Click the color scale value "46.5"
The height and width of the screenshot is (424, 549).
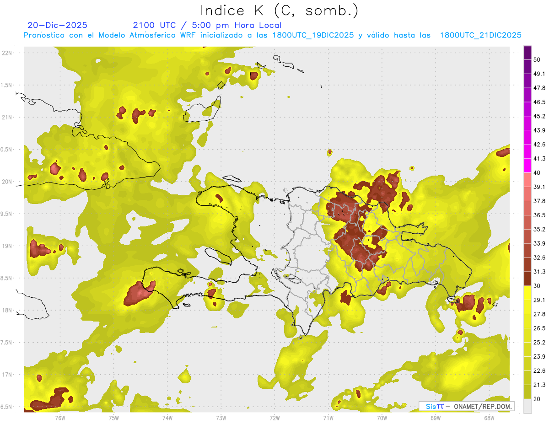pos(539,102)
